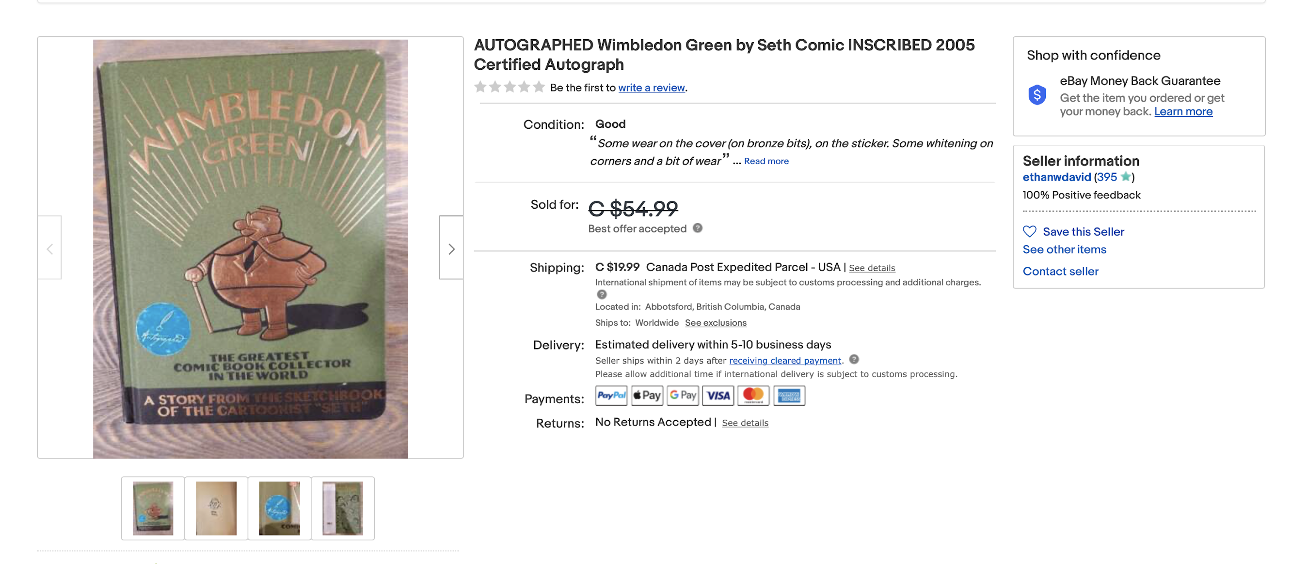Screen dimensions: 1308x564
Task: Click the PayPal payment icon
Action: point(611,396)
